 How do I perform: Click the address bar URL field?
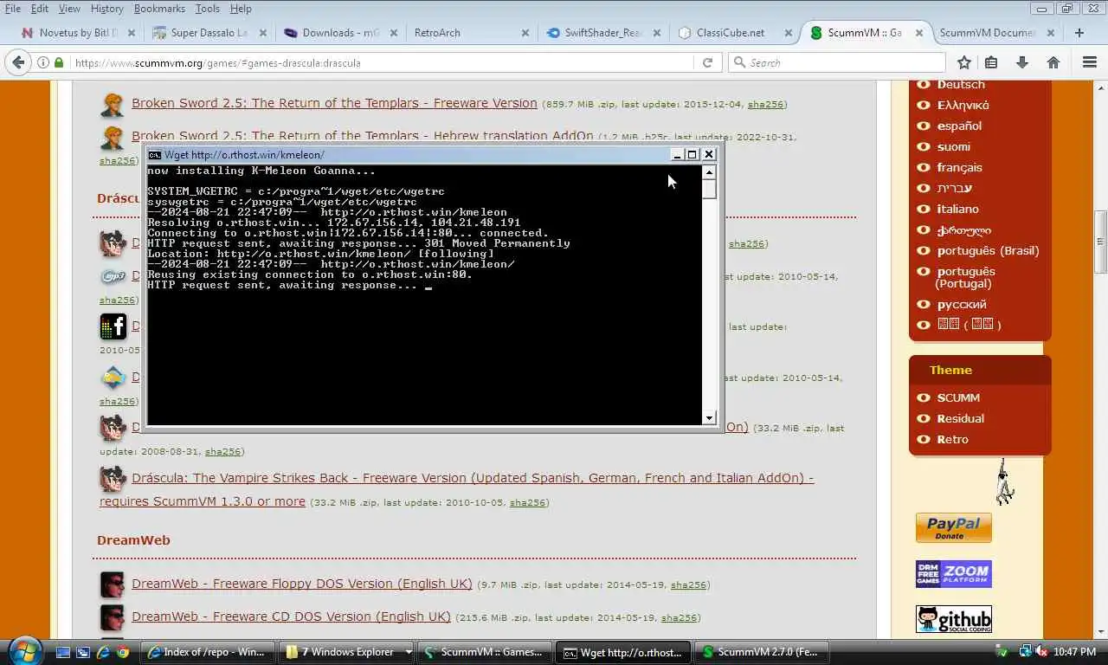point(381,62)
